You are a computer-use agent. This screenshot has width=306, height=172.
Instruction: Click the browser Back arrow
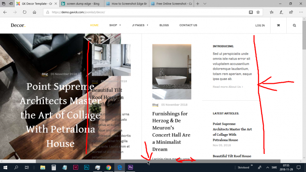5,12
